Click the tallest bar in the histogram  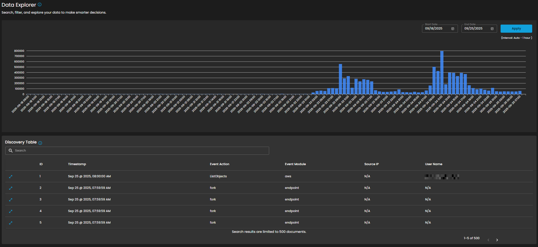pos(442,73)
